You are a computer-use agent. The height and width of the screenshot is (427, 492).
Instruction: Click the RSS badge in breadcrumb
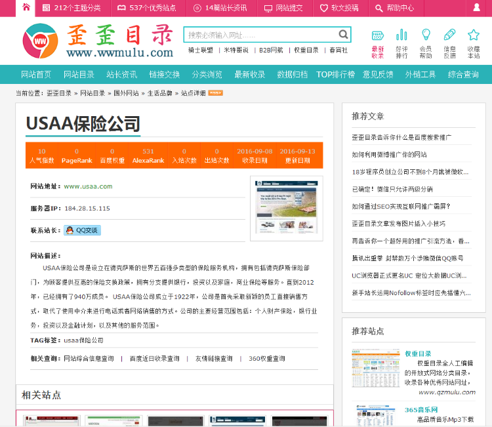pyautogui.click(x=216, y=93)
